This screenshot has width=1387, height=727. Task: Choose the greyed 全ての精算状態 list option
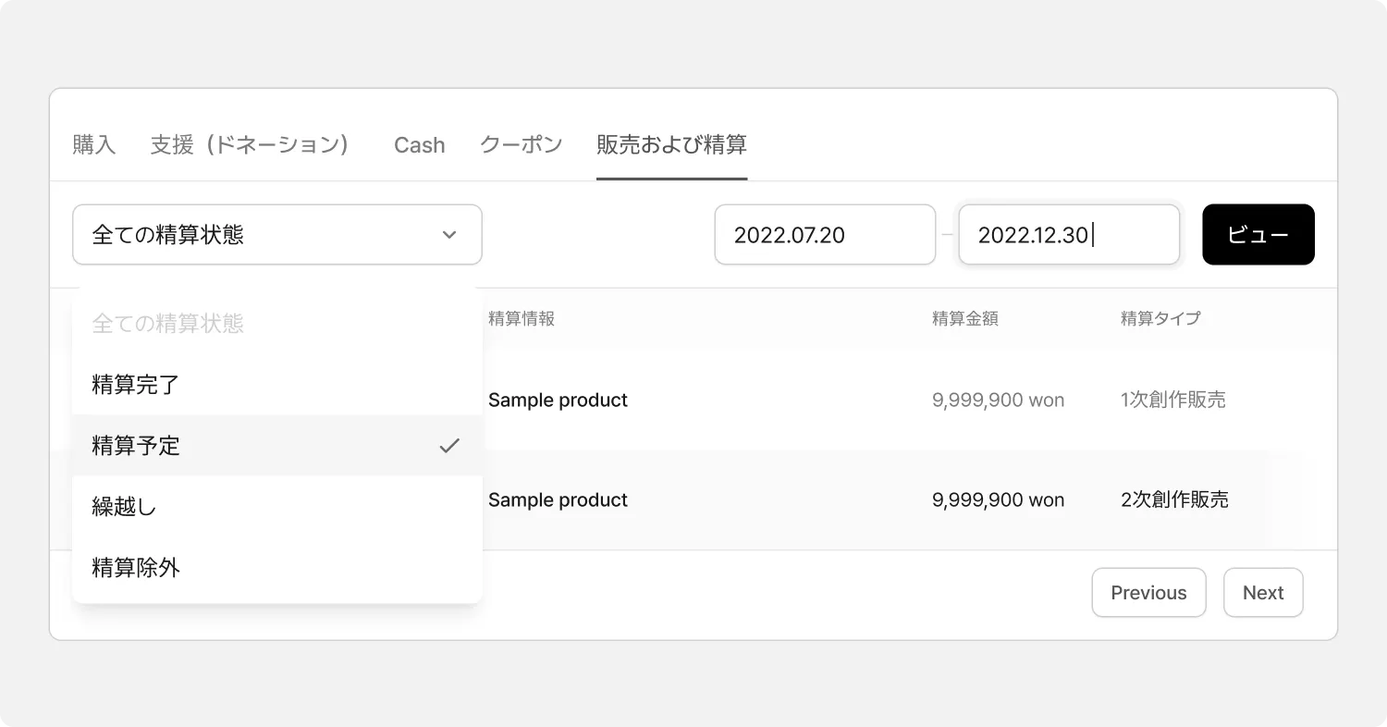(x=167, y=324)
